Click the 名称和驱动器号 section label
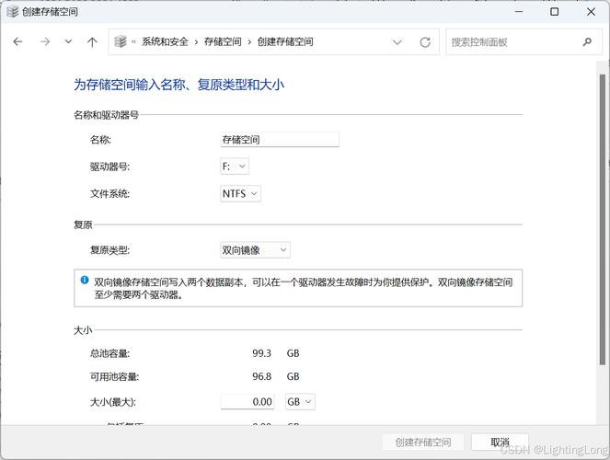This screenshot has width=610, height=460. pos(106,115)
